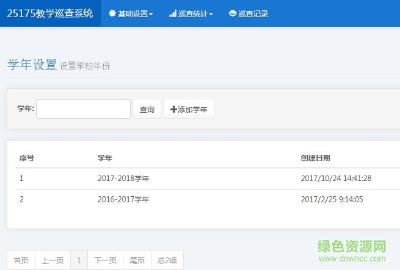
Task: Click the 序号 column header
Action: point(27,158)
